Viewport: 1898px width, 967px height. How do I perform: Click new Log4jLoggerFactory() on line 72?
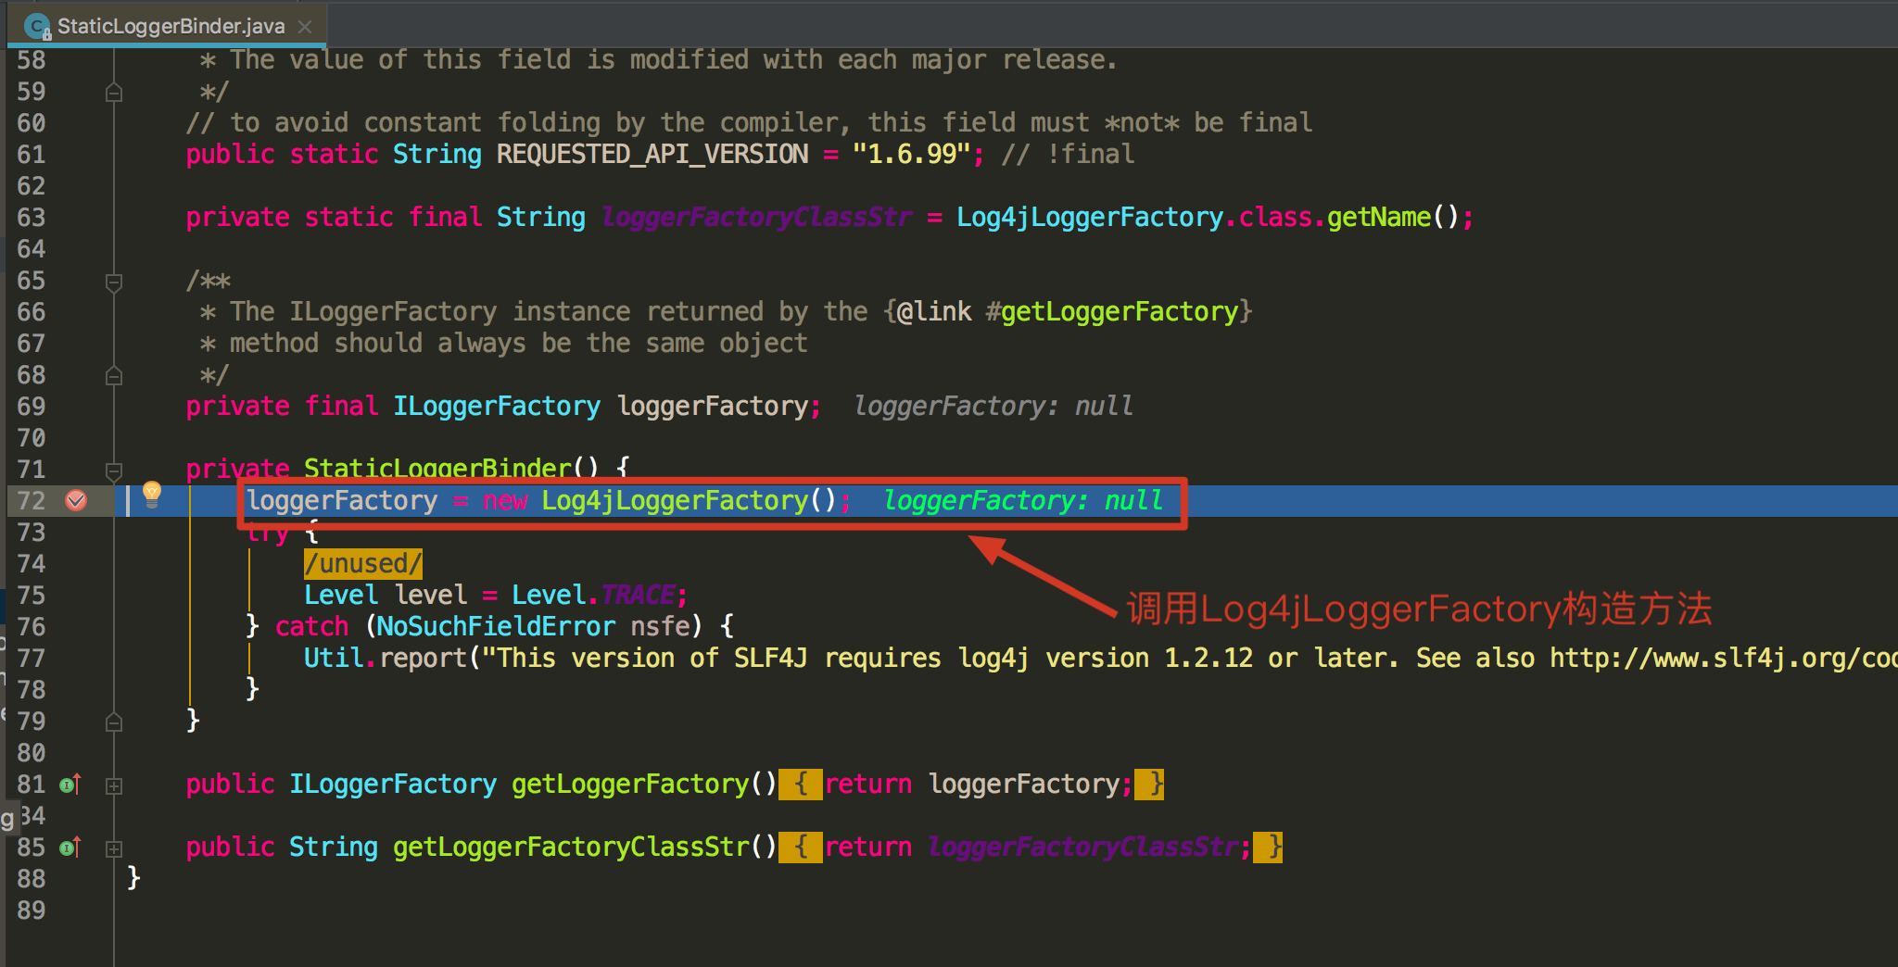pos(660,501)
